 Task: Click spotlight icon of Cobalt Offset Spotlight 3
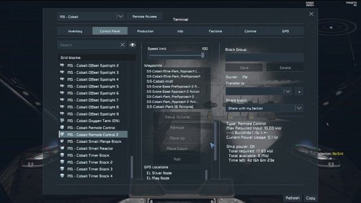(x=62, y=72)
